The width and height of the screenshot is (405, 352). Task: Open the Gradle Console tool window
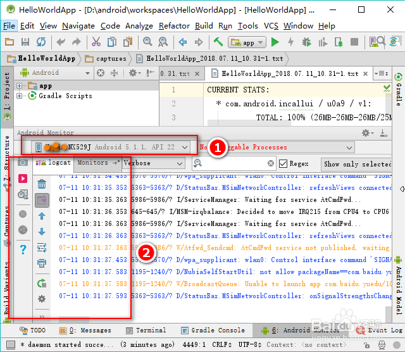(x=213, y=330)
